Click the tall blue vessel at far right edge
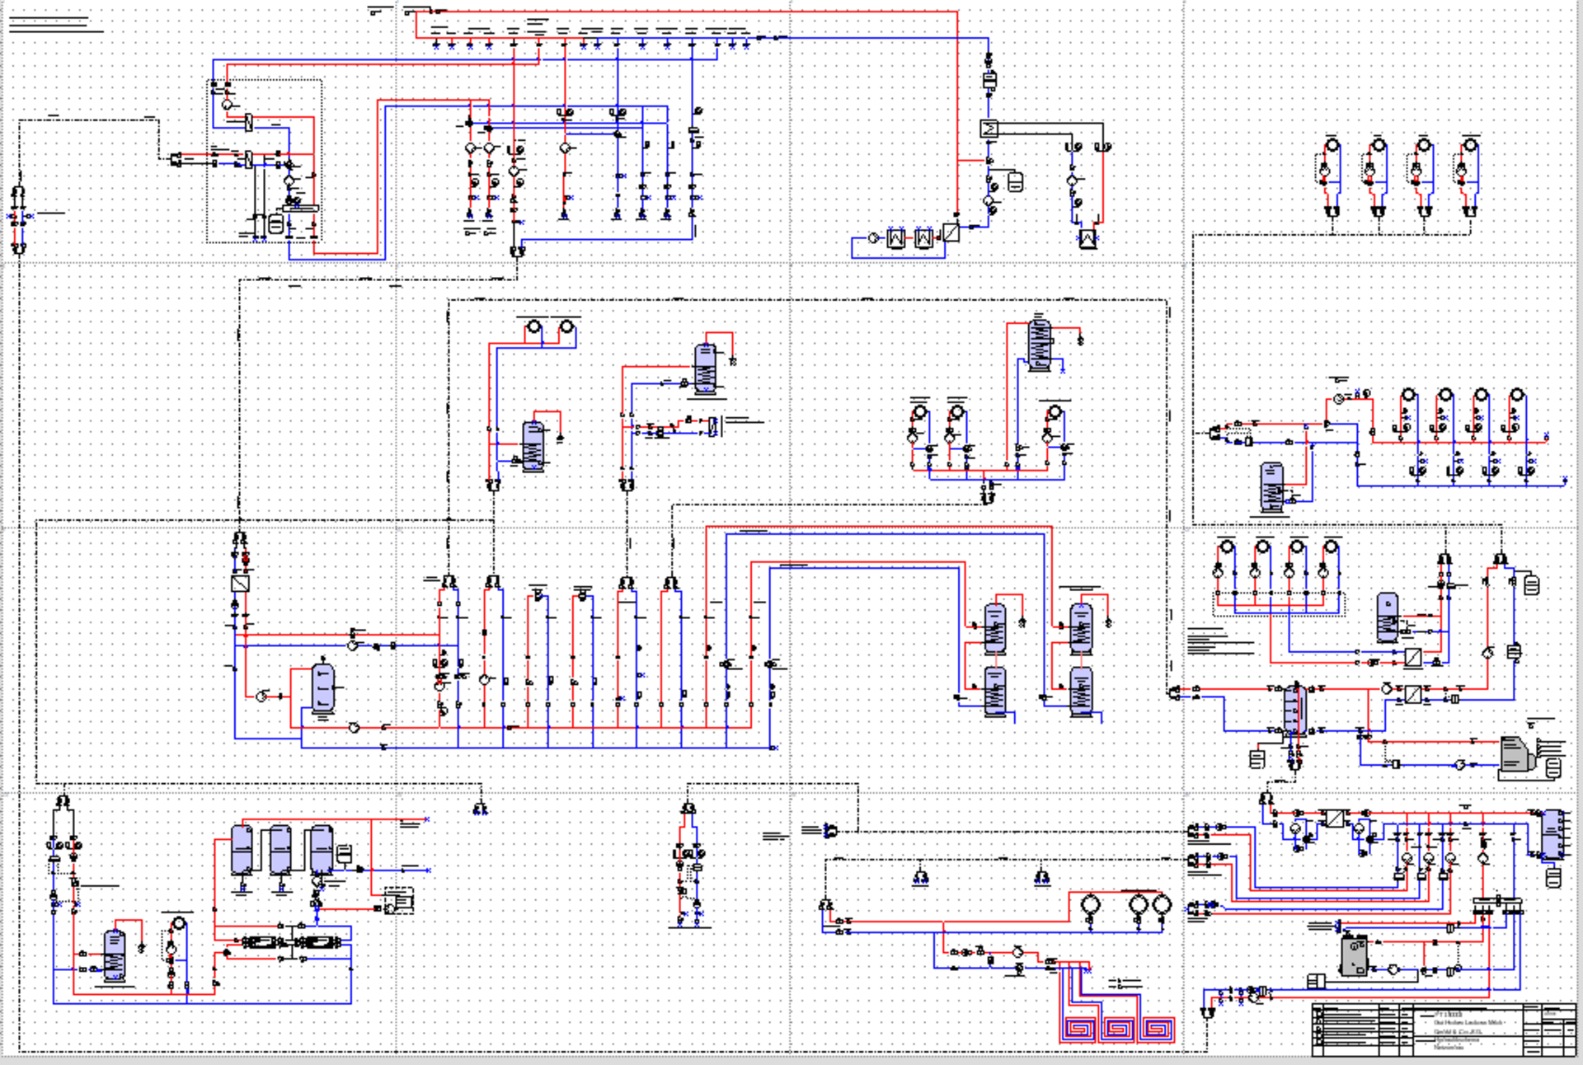The image size is (1583, 1065). pos(1552,834)
